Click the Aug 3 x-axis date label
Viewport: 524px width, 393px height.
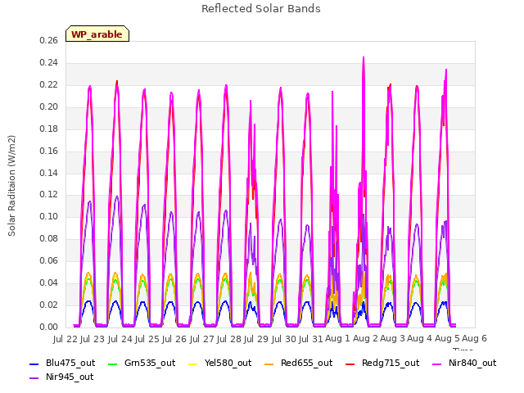[393, 339]
